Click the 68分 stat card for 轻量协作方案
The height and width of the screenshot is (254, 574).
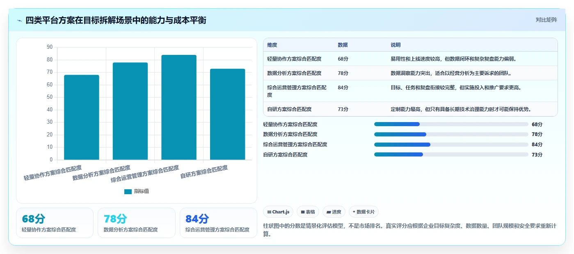point(55,223)
